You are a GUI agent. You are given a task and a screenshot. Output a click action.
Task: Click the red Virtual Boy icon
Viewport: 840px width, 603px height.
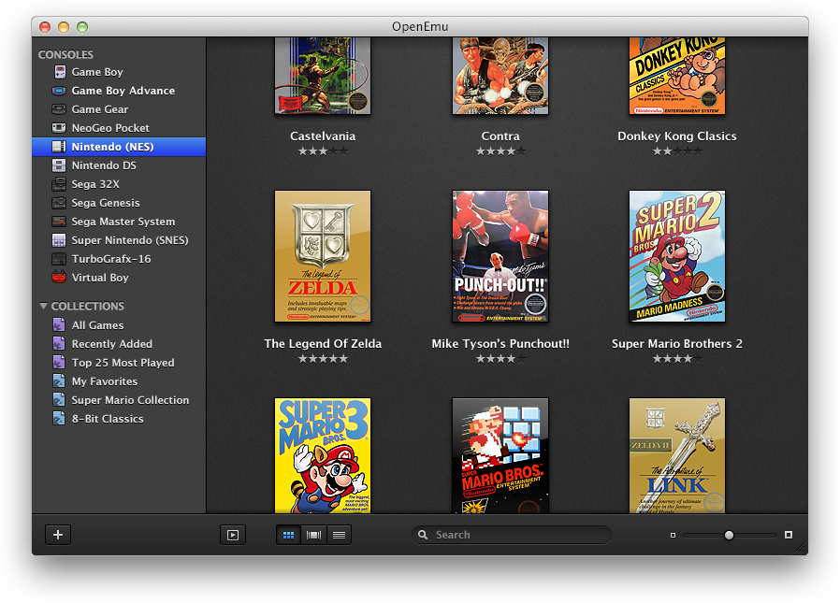[59, 278]
